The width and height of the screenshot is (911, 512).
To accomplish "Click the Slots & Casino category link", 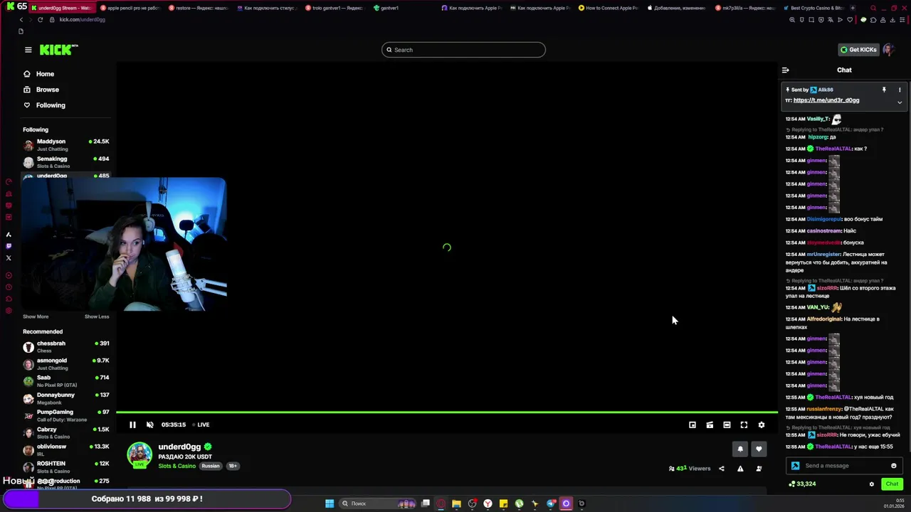I will (177, 466).
